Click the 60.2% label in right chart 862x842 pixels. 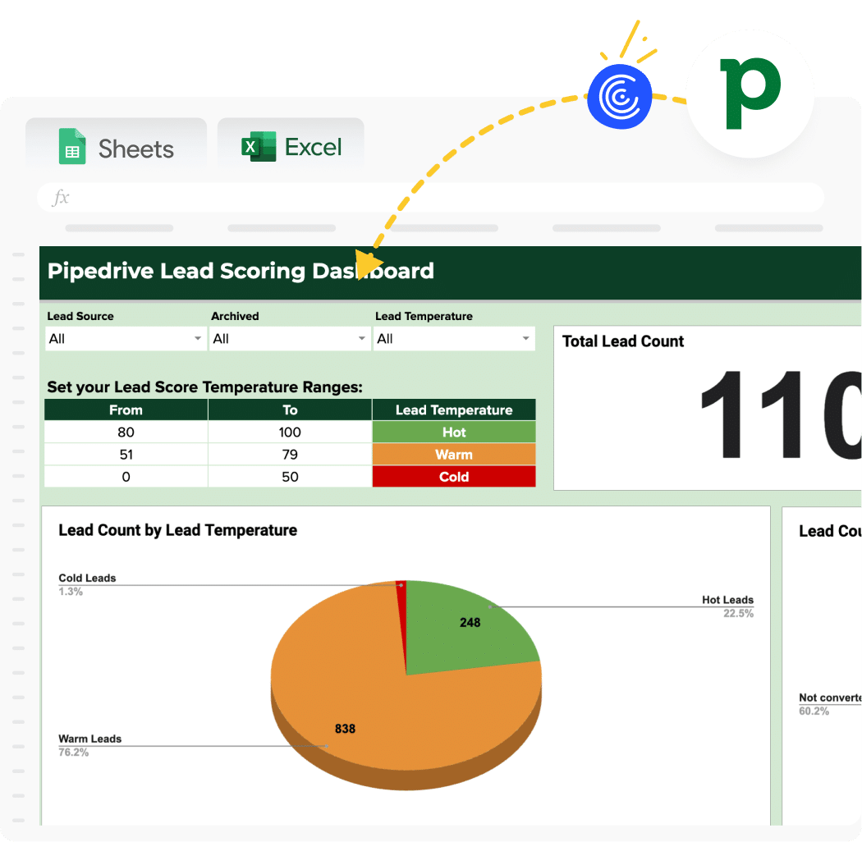point(814,712)
